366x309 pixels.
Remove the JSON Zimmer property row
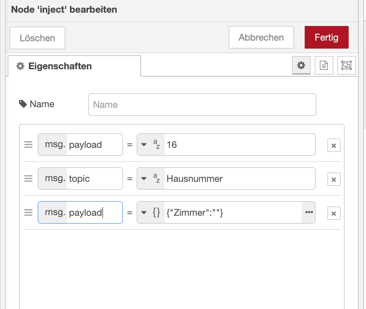334,213
